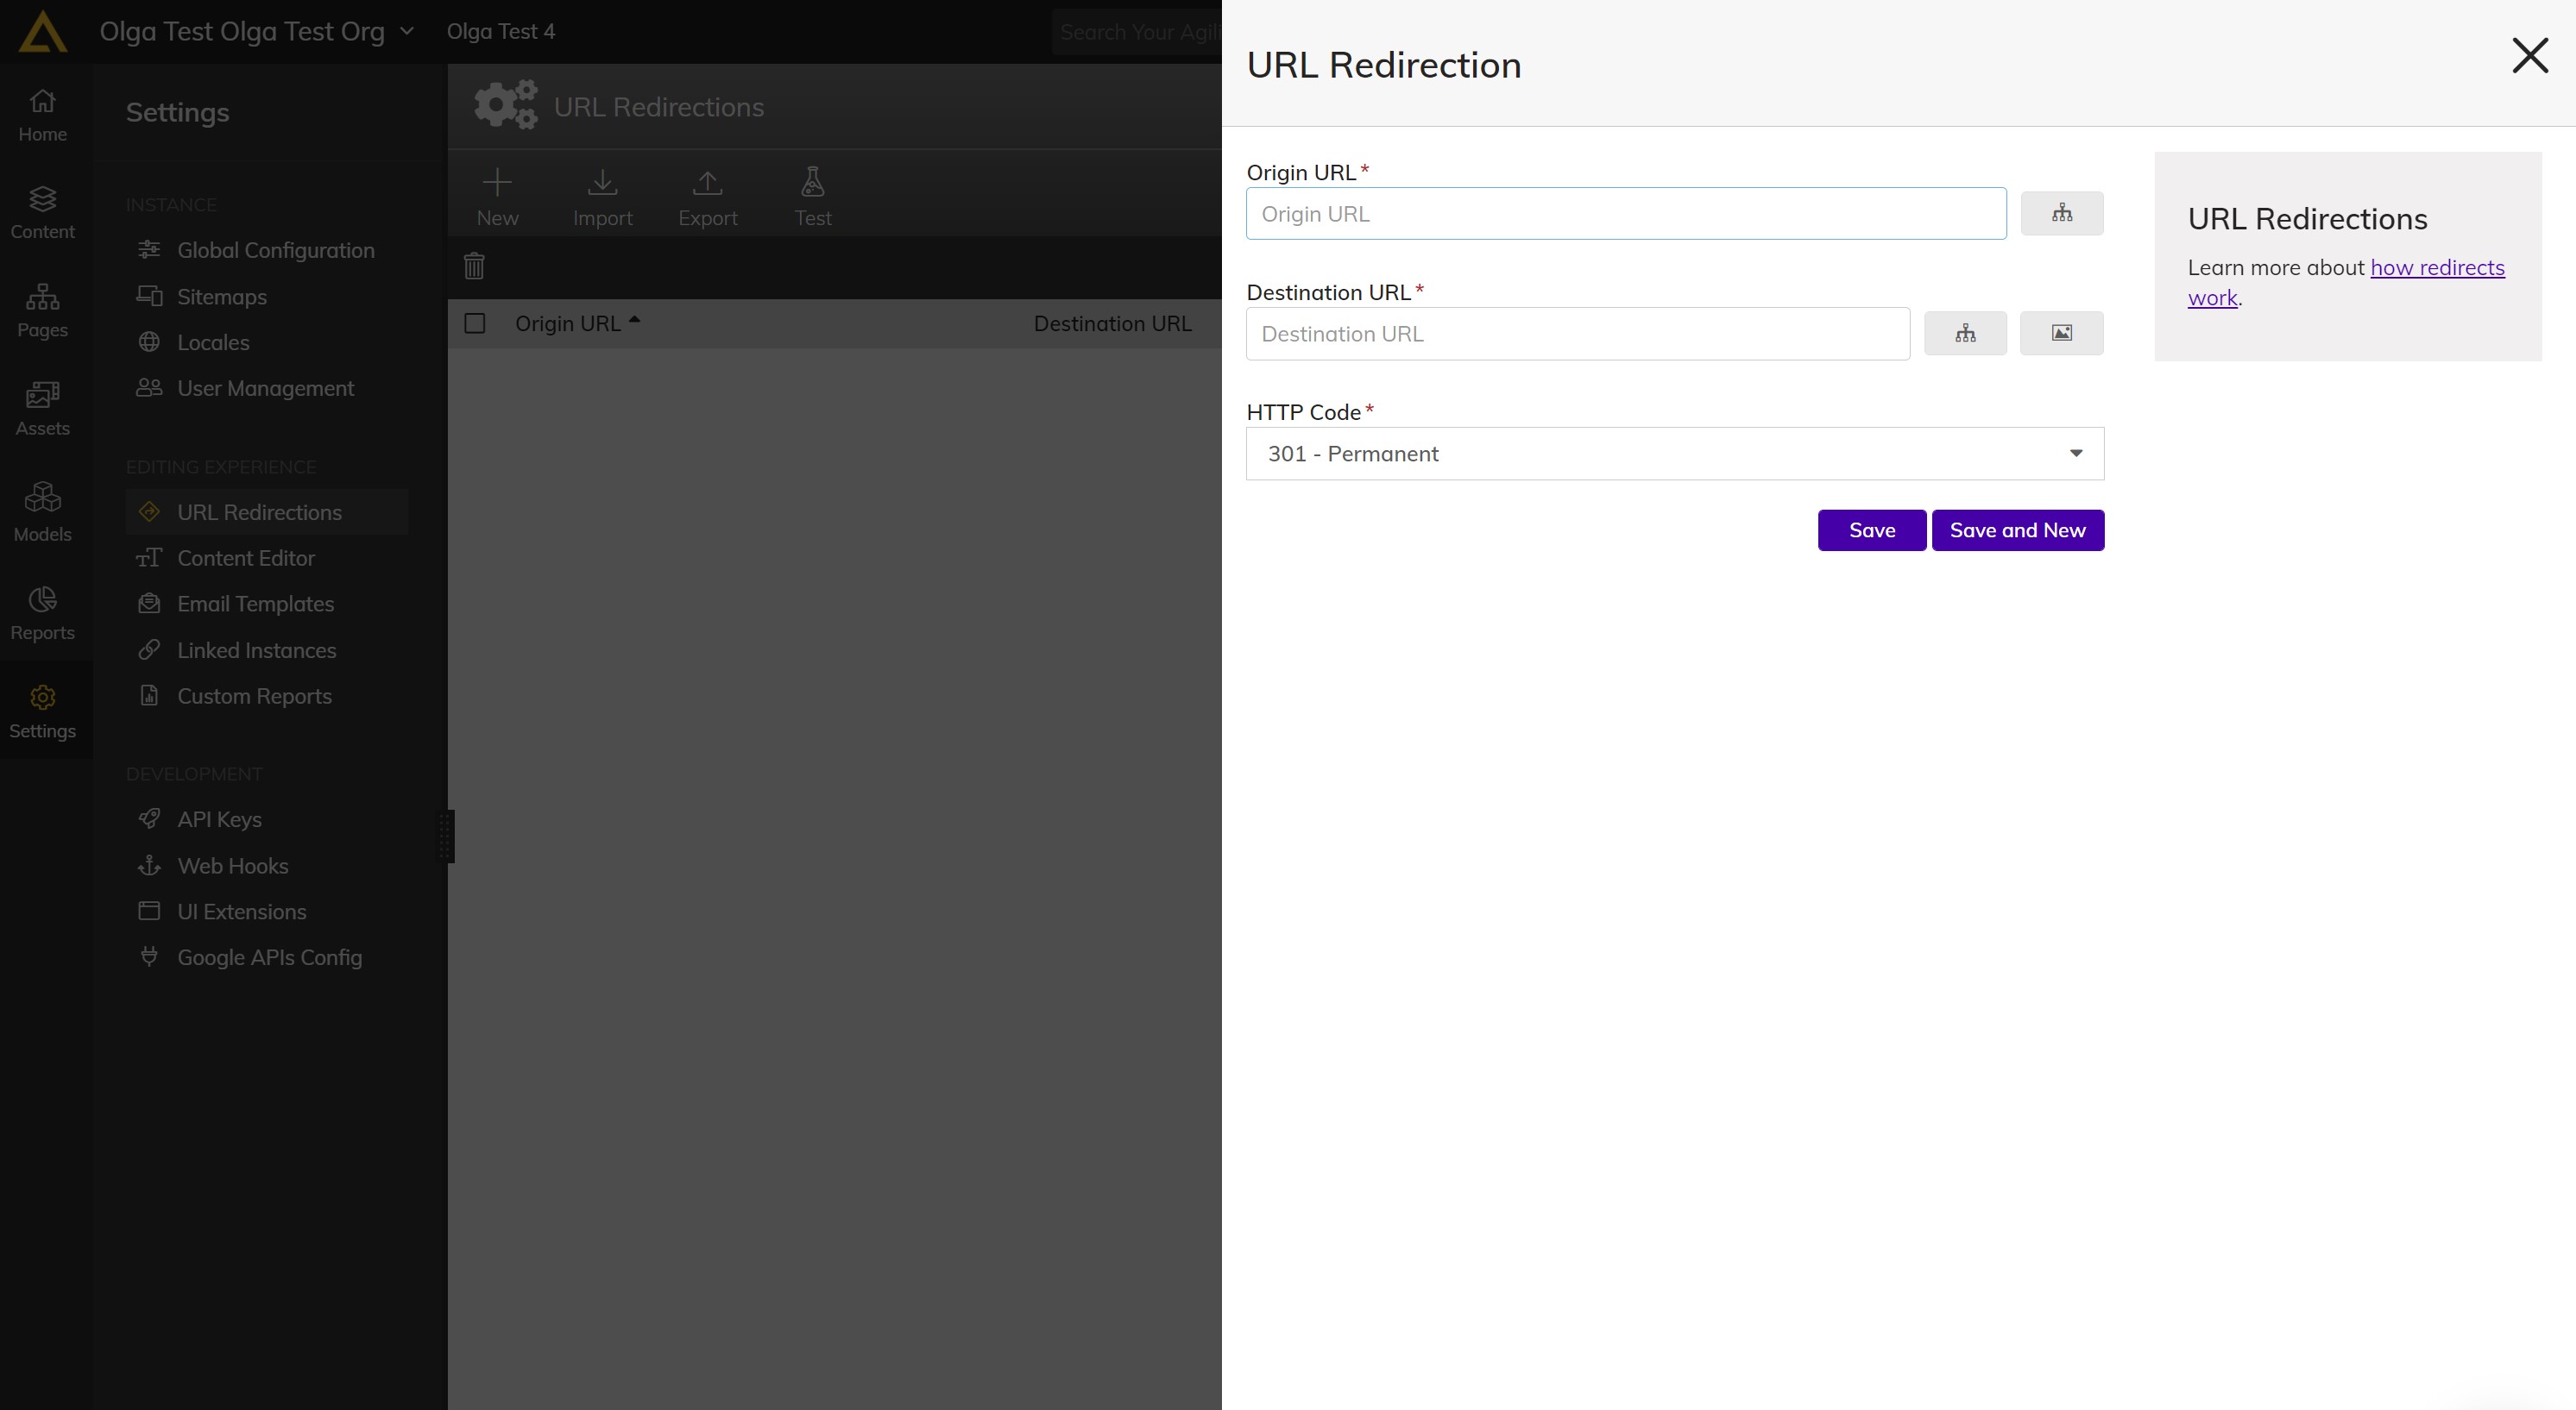Click Save and New button
Image resolution: width=2576 pixels, height=1410 pixels.
2016,530
